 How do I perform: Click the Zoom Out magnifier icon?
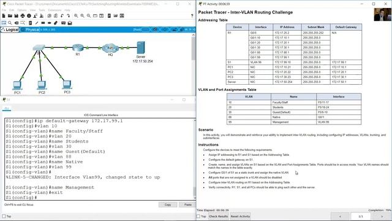pos(89,16)
